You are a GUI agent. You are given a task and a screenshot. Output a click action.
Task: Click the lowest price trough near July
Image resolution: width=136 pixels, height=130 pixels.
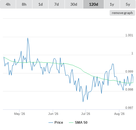(83, 102)
